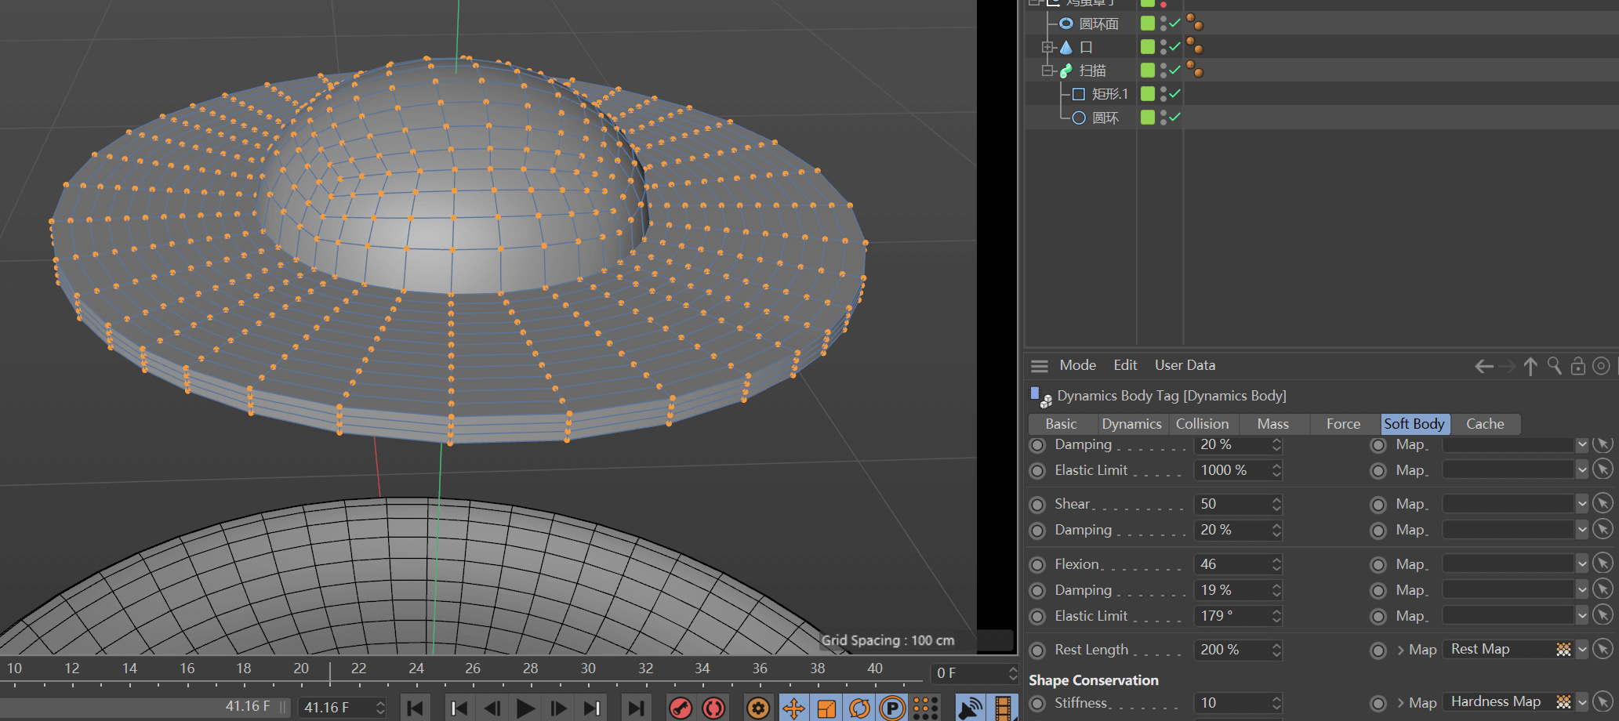Toggle the Parameter (P) keyframe icon
Image resolution: width=1619 pixels, height=721 pixels.
[x=892, y=708]
